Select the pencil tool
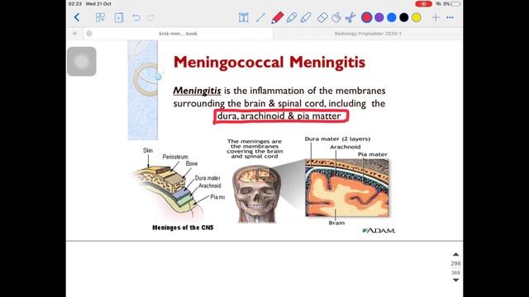This screenshot has width=529, height=297. click(x=292, y=17)
